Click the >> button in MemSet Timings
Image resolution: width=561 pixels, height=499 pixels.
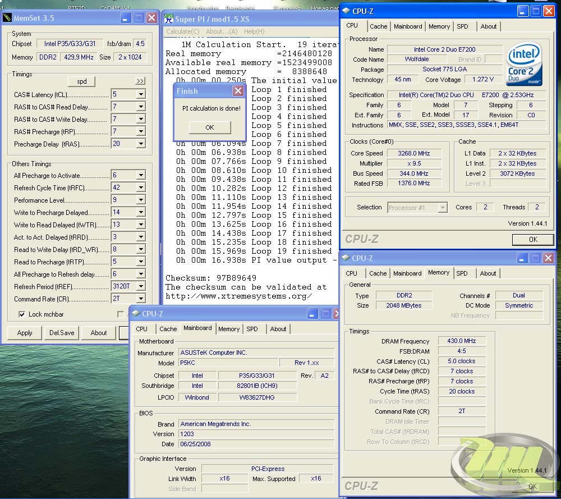click(x=140, y=81)
